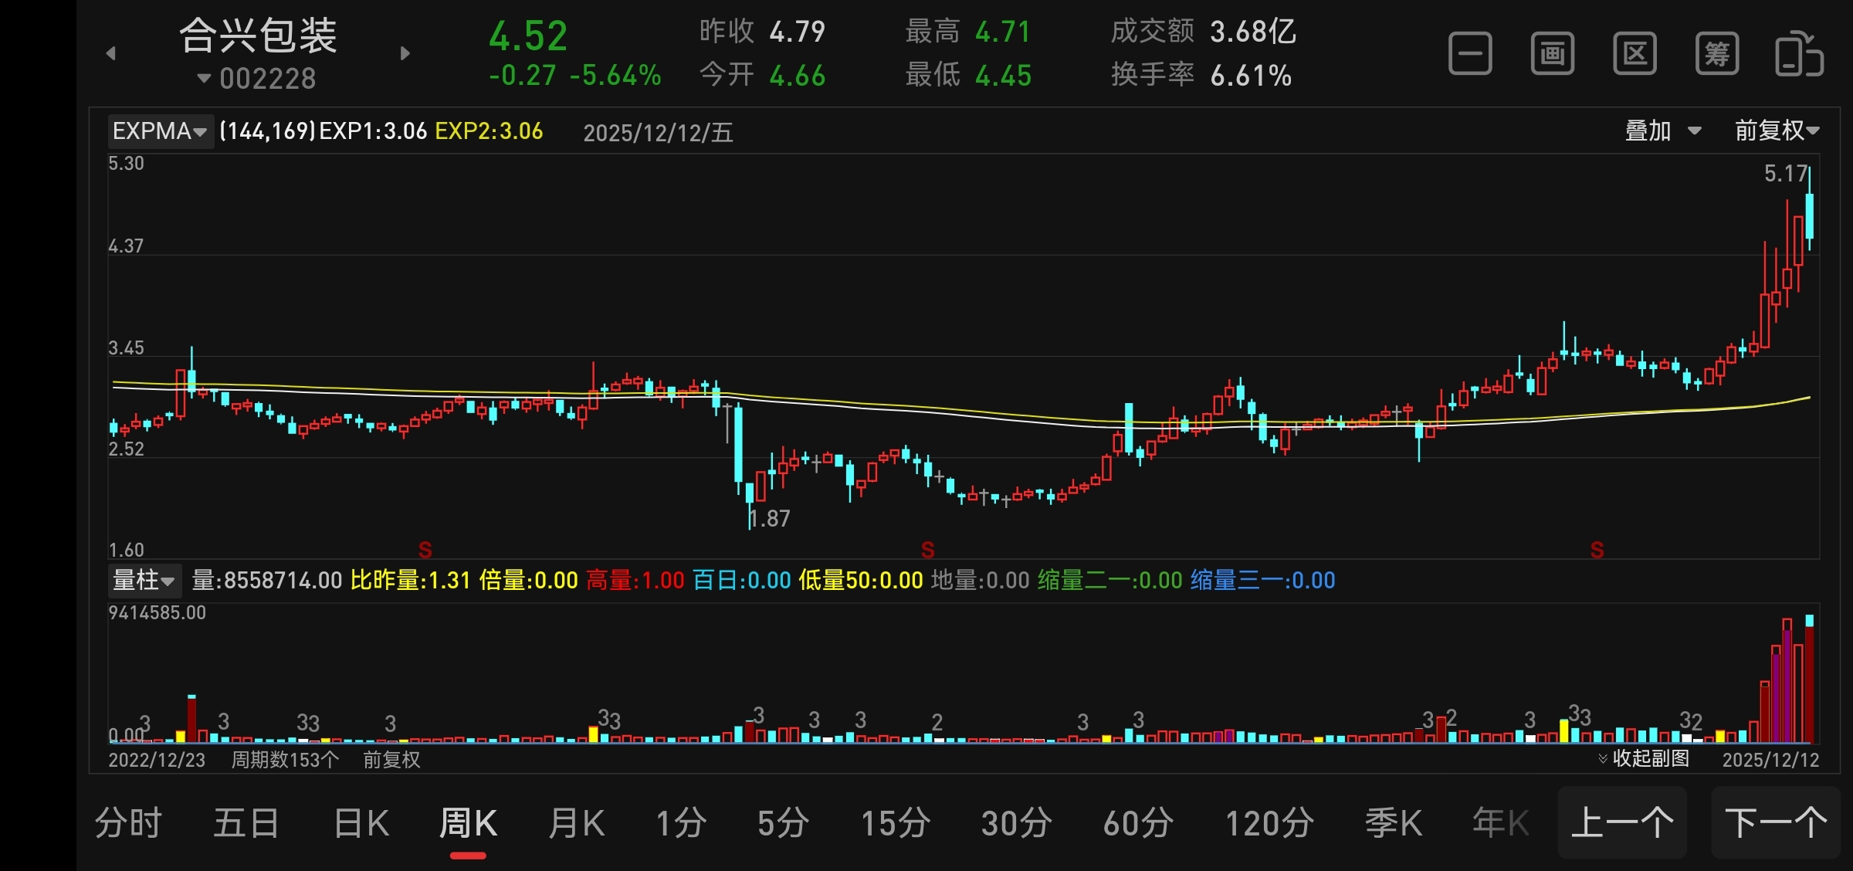Go to next stock with right arrow
Image resolution: width=1853 pixels, height=871 pixels.
[x=405, y=53]
